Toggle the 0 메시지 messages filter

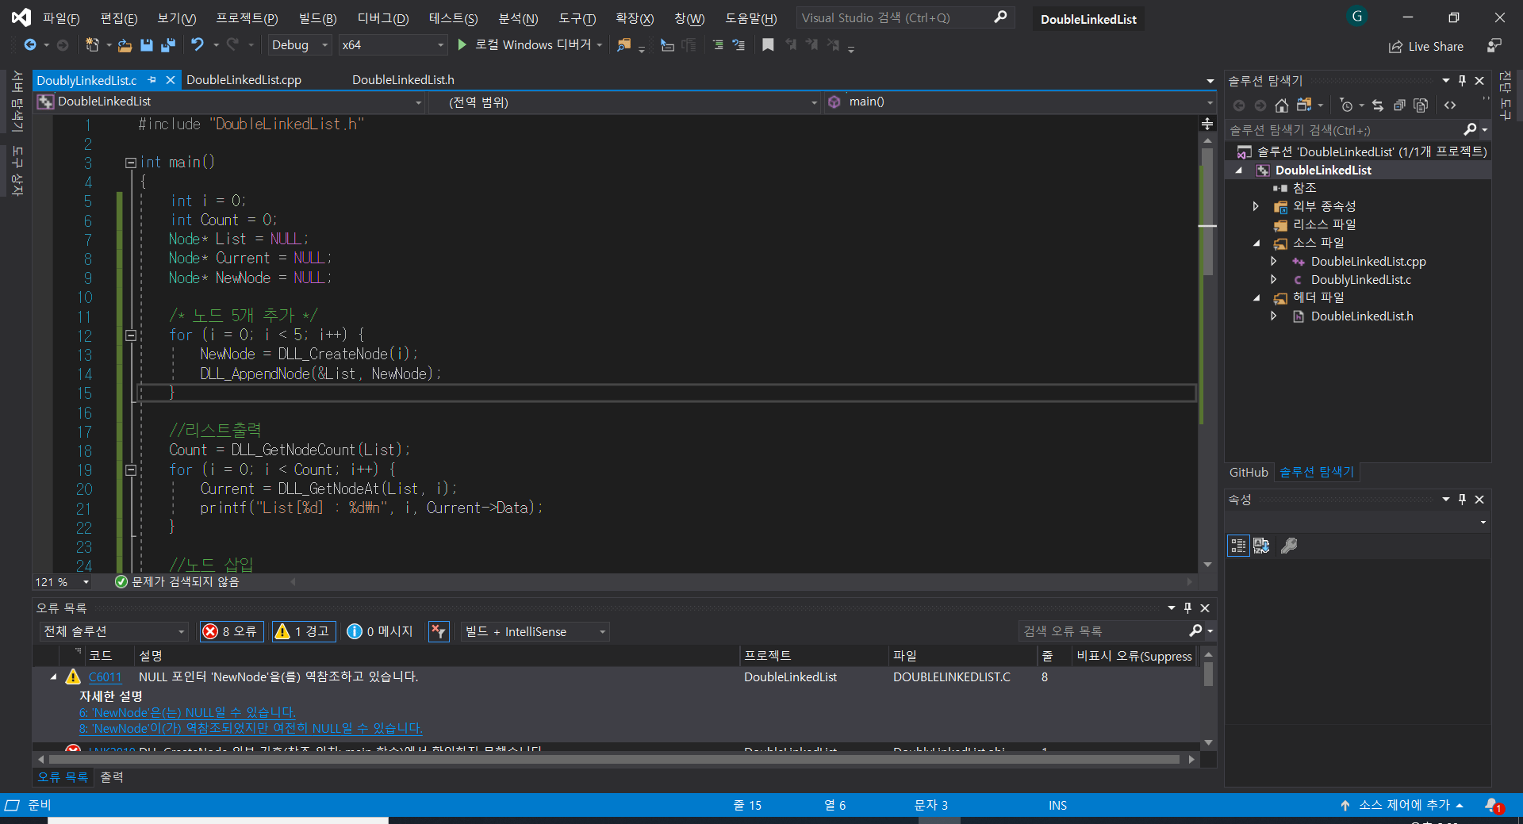pos(380,631)
